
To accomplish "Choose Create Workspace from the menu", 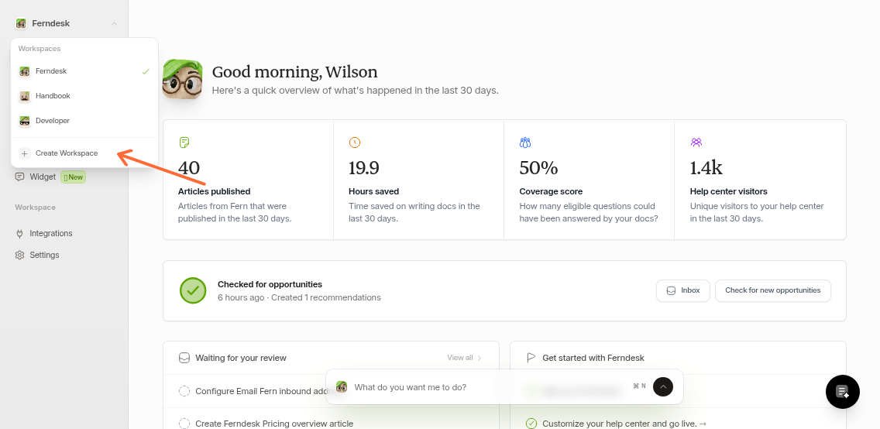I will [x=67, y=153].
